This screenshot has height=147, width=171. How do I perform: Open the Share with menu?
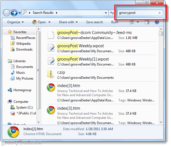(x=68, y=22)
